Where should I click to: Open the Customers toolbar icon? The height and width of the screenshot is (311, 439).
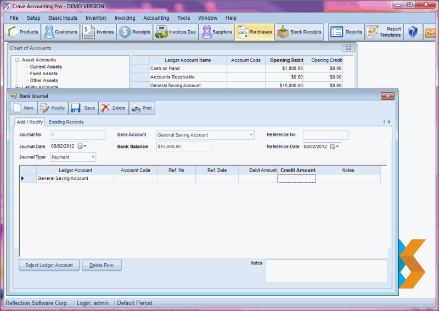point(60,32)
